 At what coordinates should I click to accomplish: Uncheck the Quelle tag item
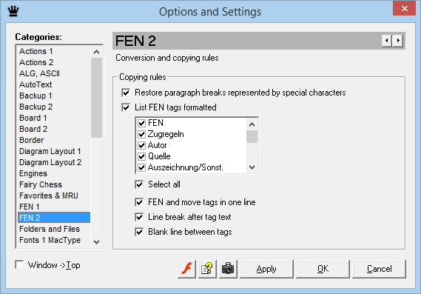(142, 156)
